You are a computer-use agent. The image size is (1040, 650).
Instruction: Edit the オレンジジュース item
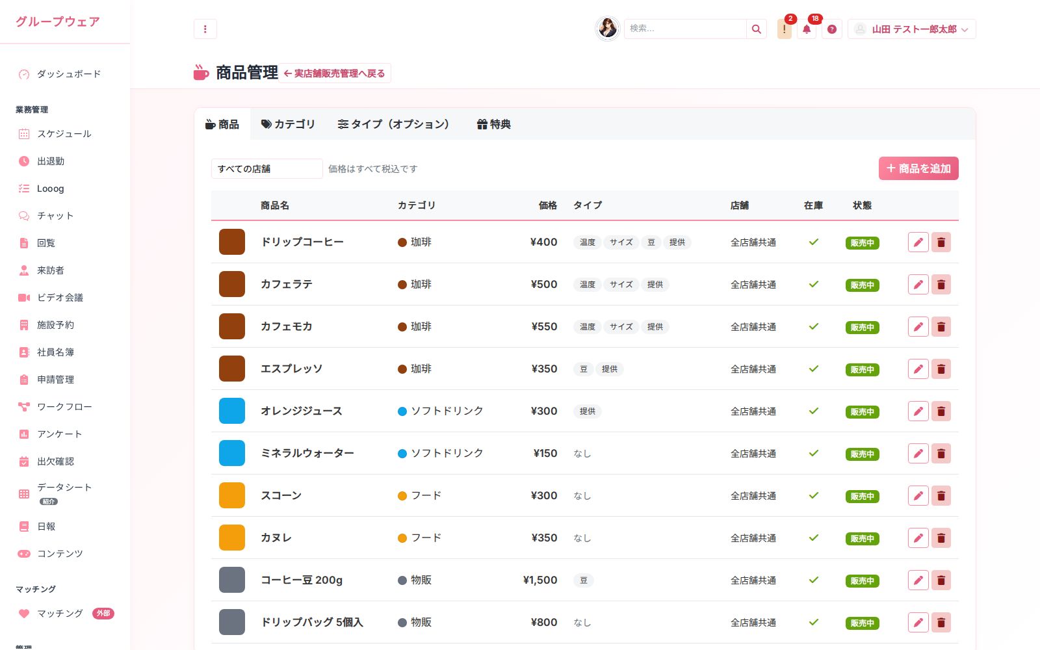pyautogui.click(x=918, y=411)
